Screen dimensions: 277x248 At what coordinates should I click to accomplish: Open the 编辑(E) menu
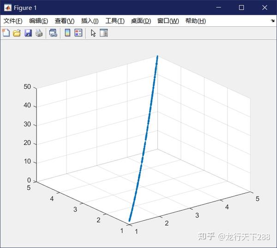tap(38, 21)
